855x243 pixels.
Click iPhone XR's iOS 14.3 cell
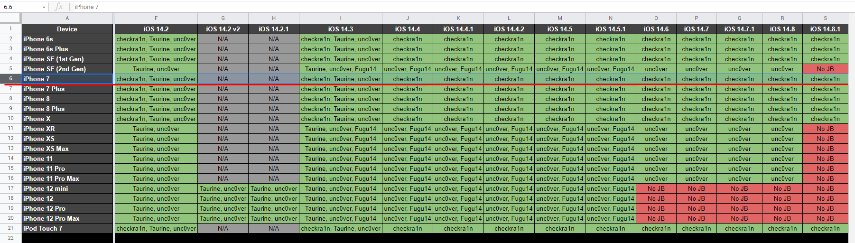point(341,129)
